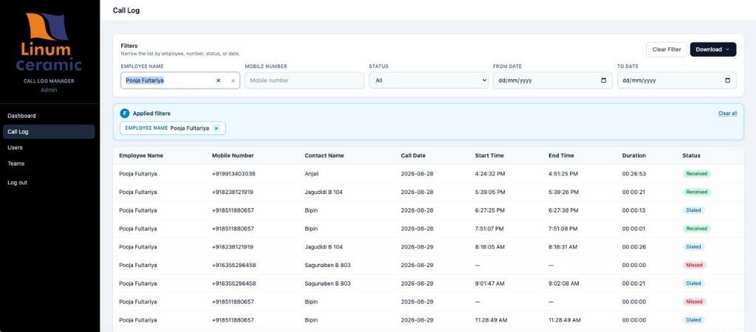
Task: Click contact name Anjali
Action: (312, 173)
